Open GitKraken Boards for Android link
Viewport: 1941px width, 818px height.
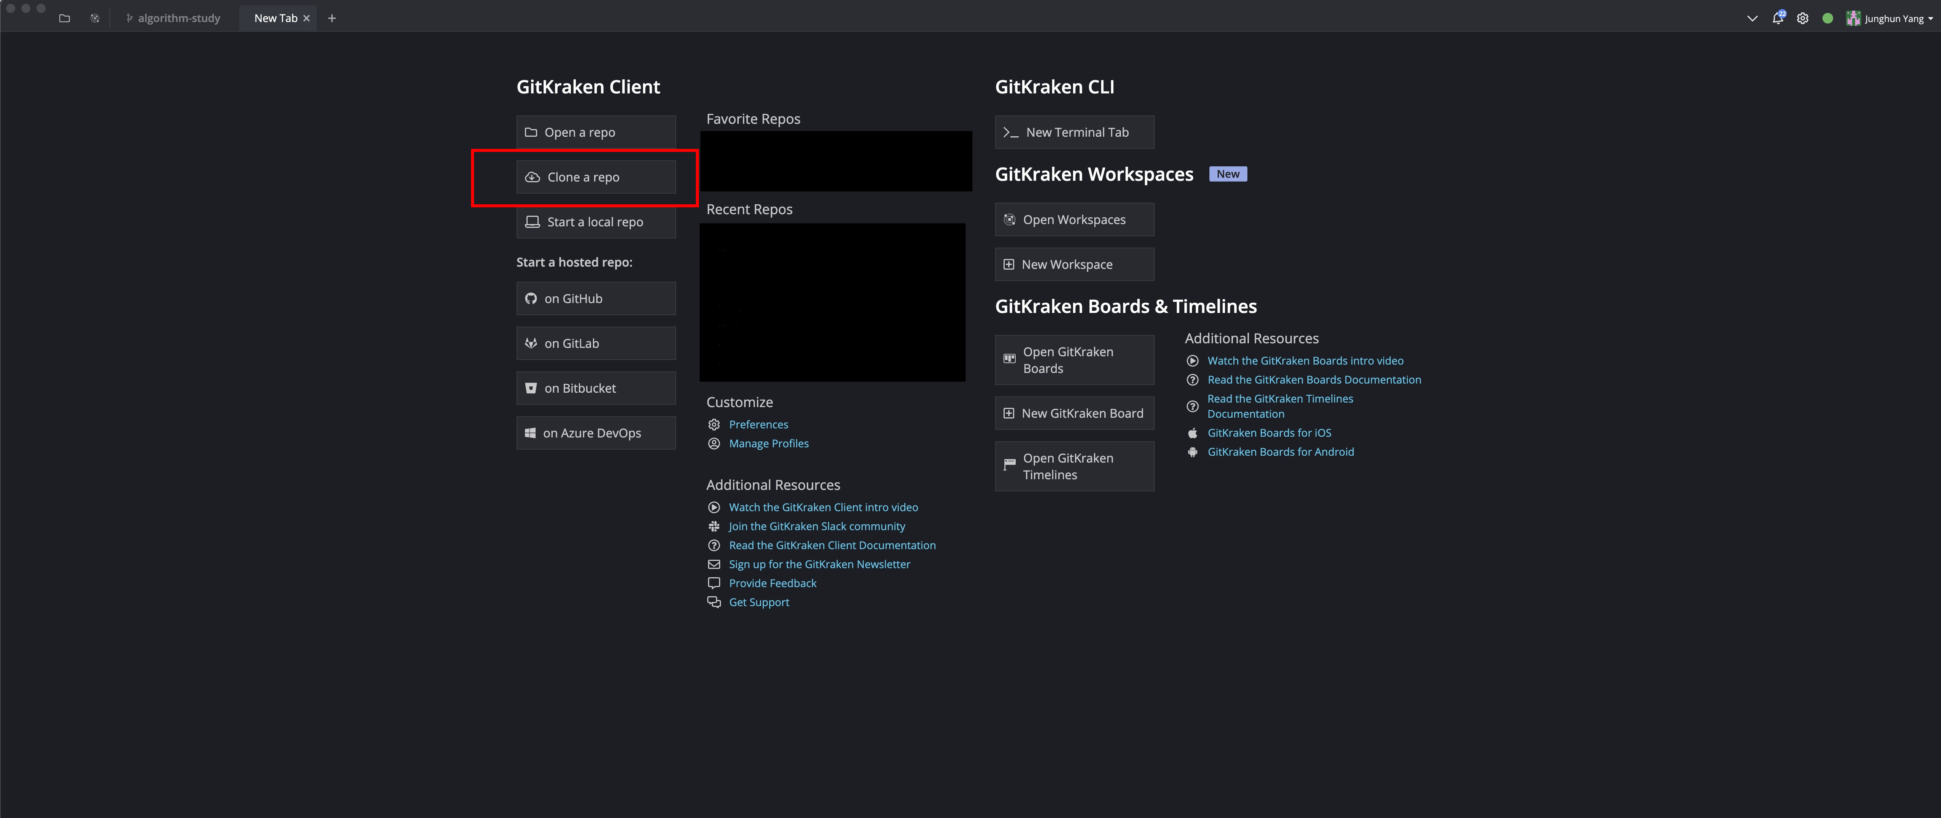1280,452
